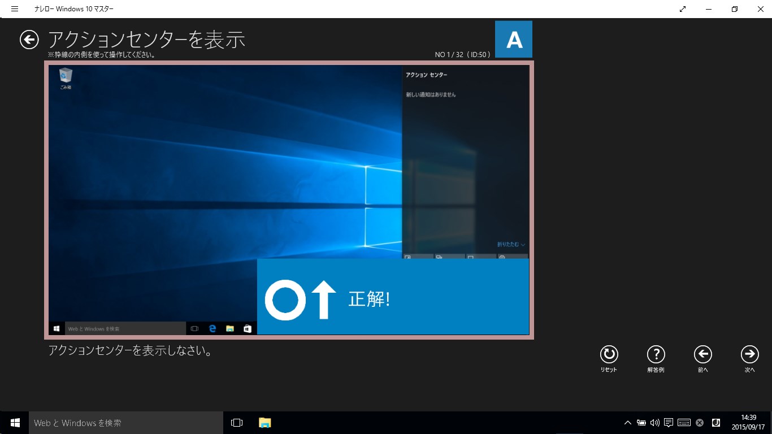The width and height of the screenshot is (772, 434).
Task: Open the Store icon on the simulated taskbar
Action: tap(248, 328)
